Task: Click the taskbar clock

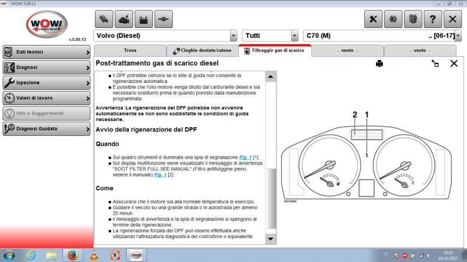Action: [x=448, y=256]
